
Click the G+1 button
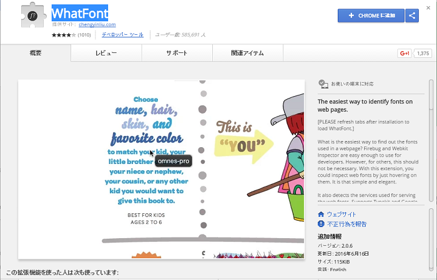pyautogui.click(x=405, y=53)
